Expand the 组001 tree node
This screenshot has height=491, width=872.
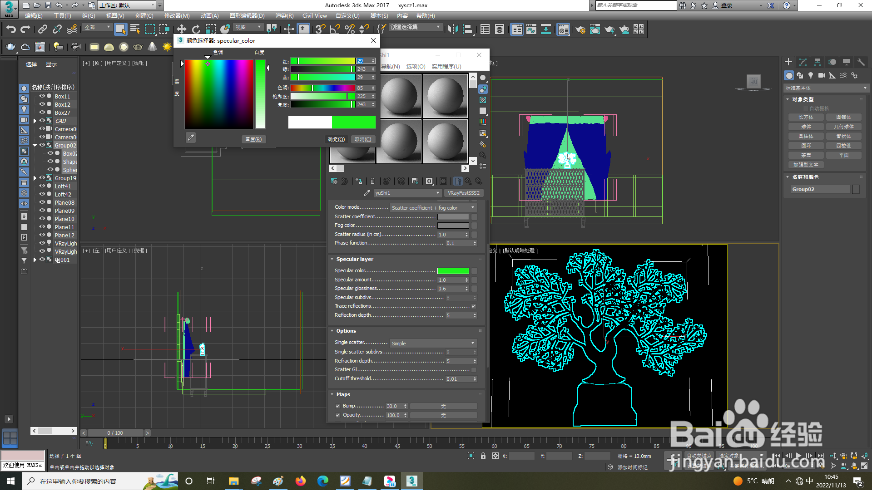(x=35, y=260)
